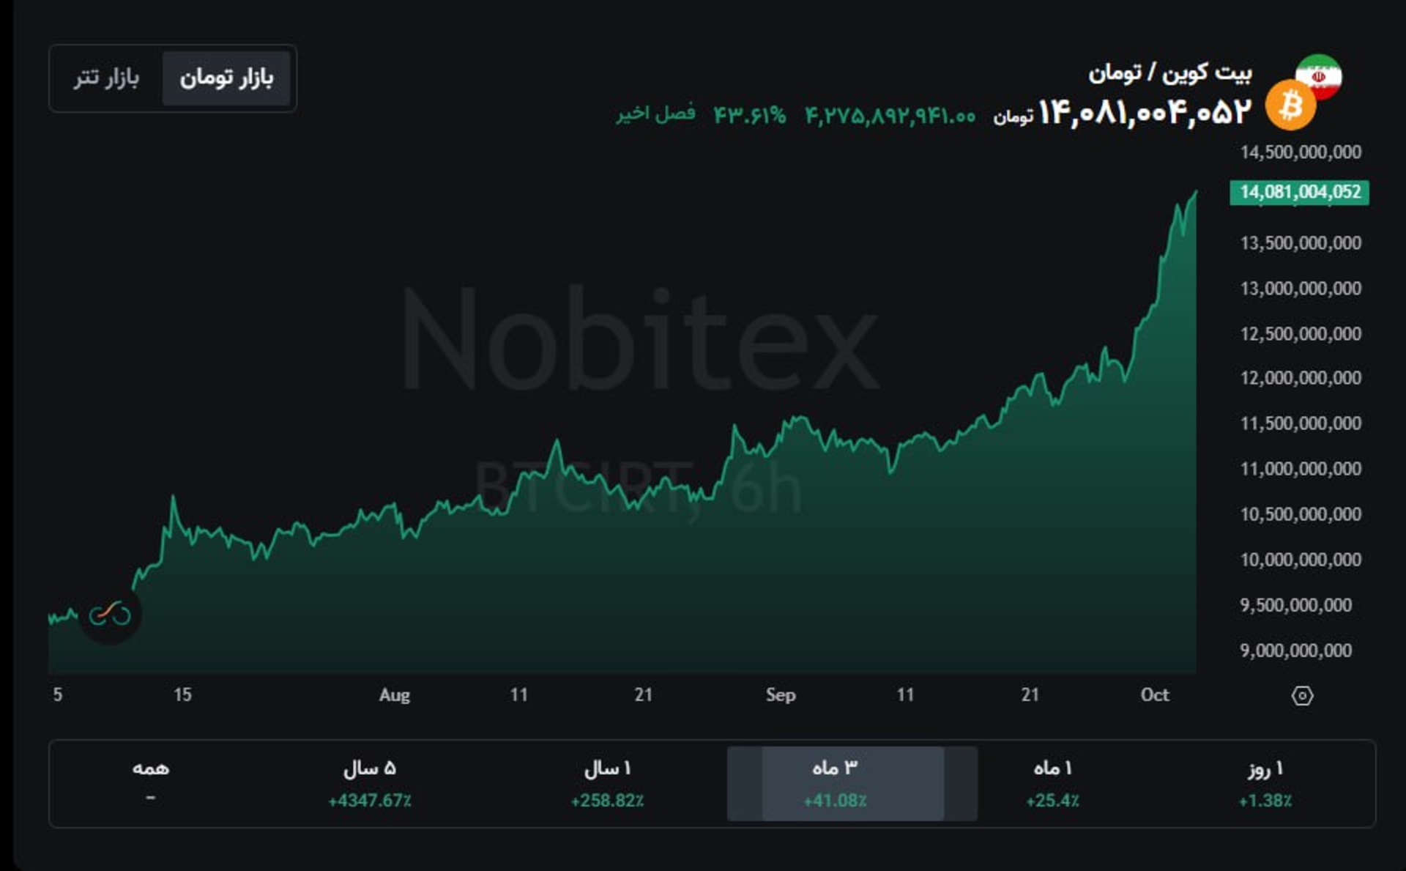The image size is (1406, 871).
Task: Click the Sep label on time axis
Action: point(781,695)
